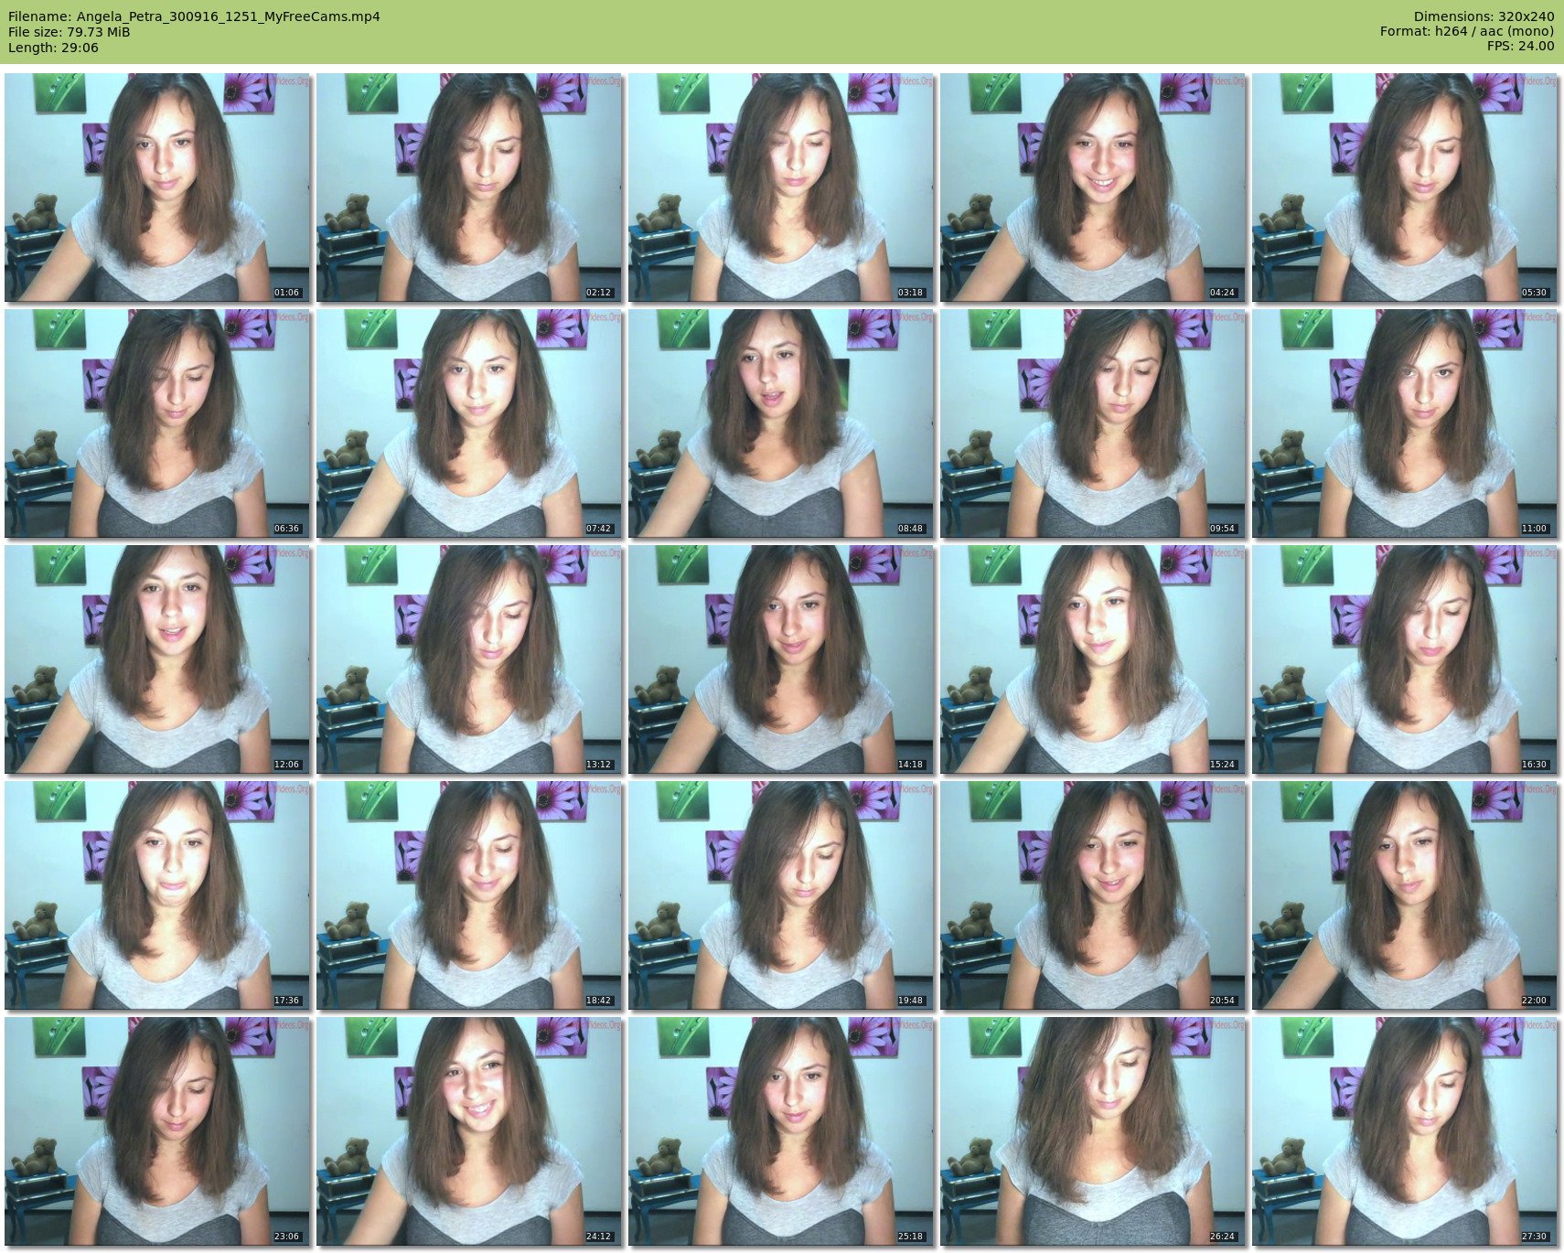The width and height of the screenshot is (1564, 1253).
Task: Choose the frame stamped 16:30
Action: (1405, 659)
